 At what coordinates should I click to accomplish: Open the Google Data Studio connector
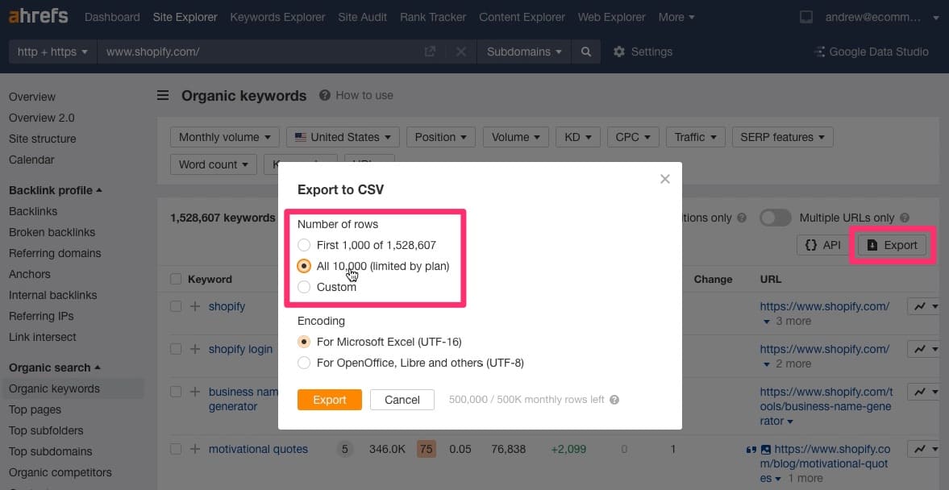pos(872,52)
